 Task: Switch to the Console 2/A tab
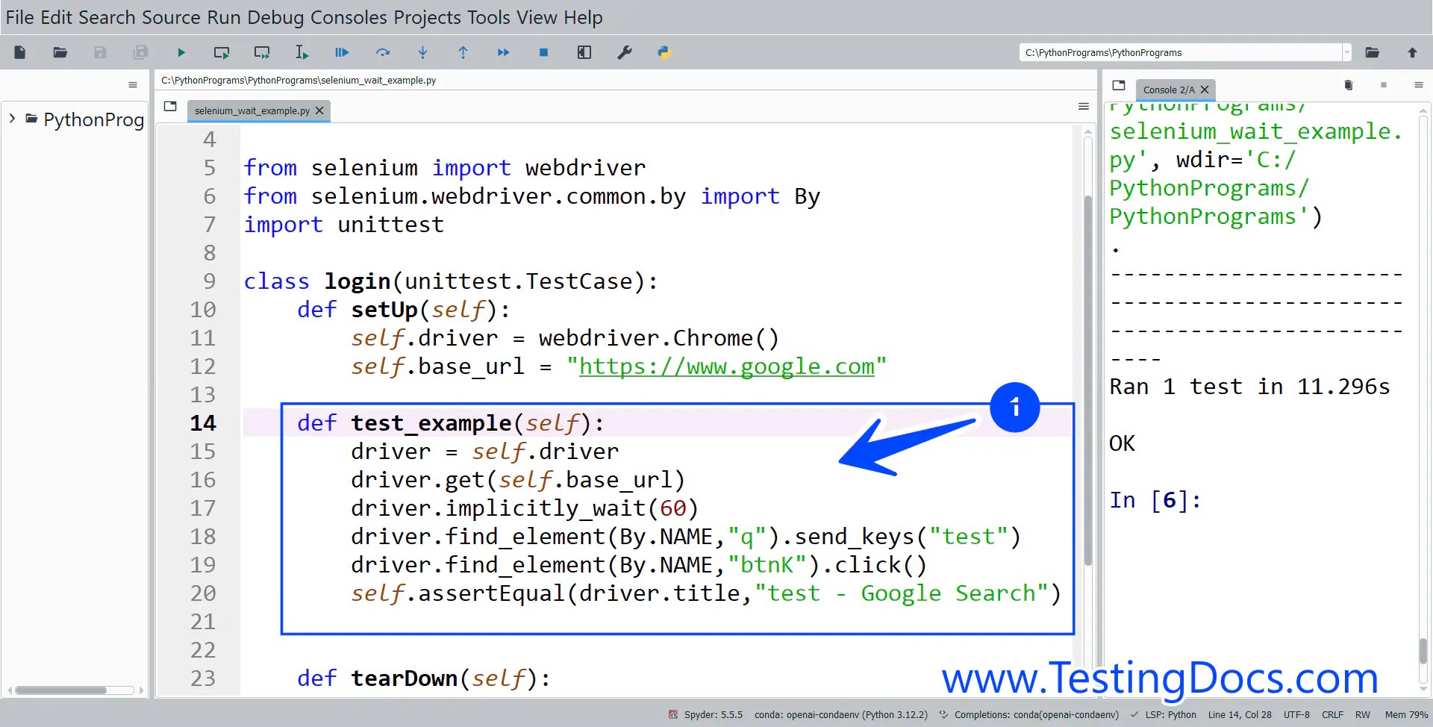pos(1168,90)
